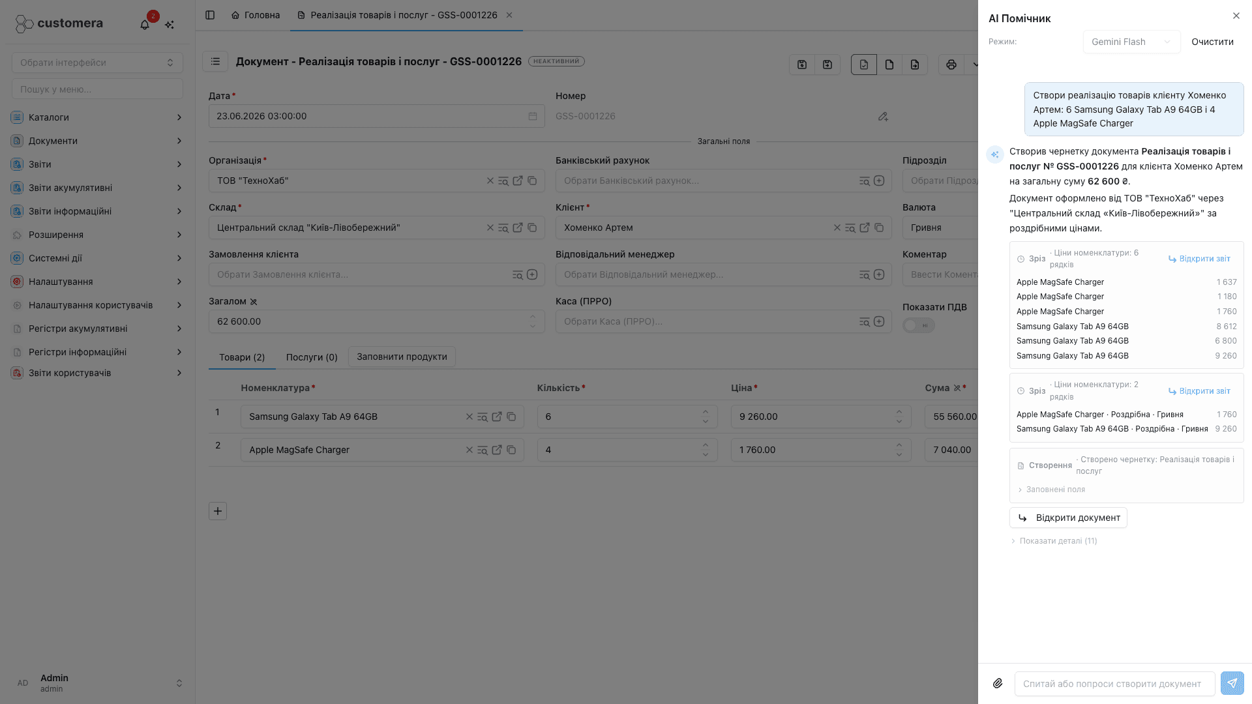
Task: Toggle the Показати ПДВ switch
Action: [x=919, y=325]
